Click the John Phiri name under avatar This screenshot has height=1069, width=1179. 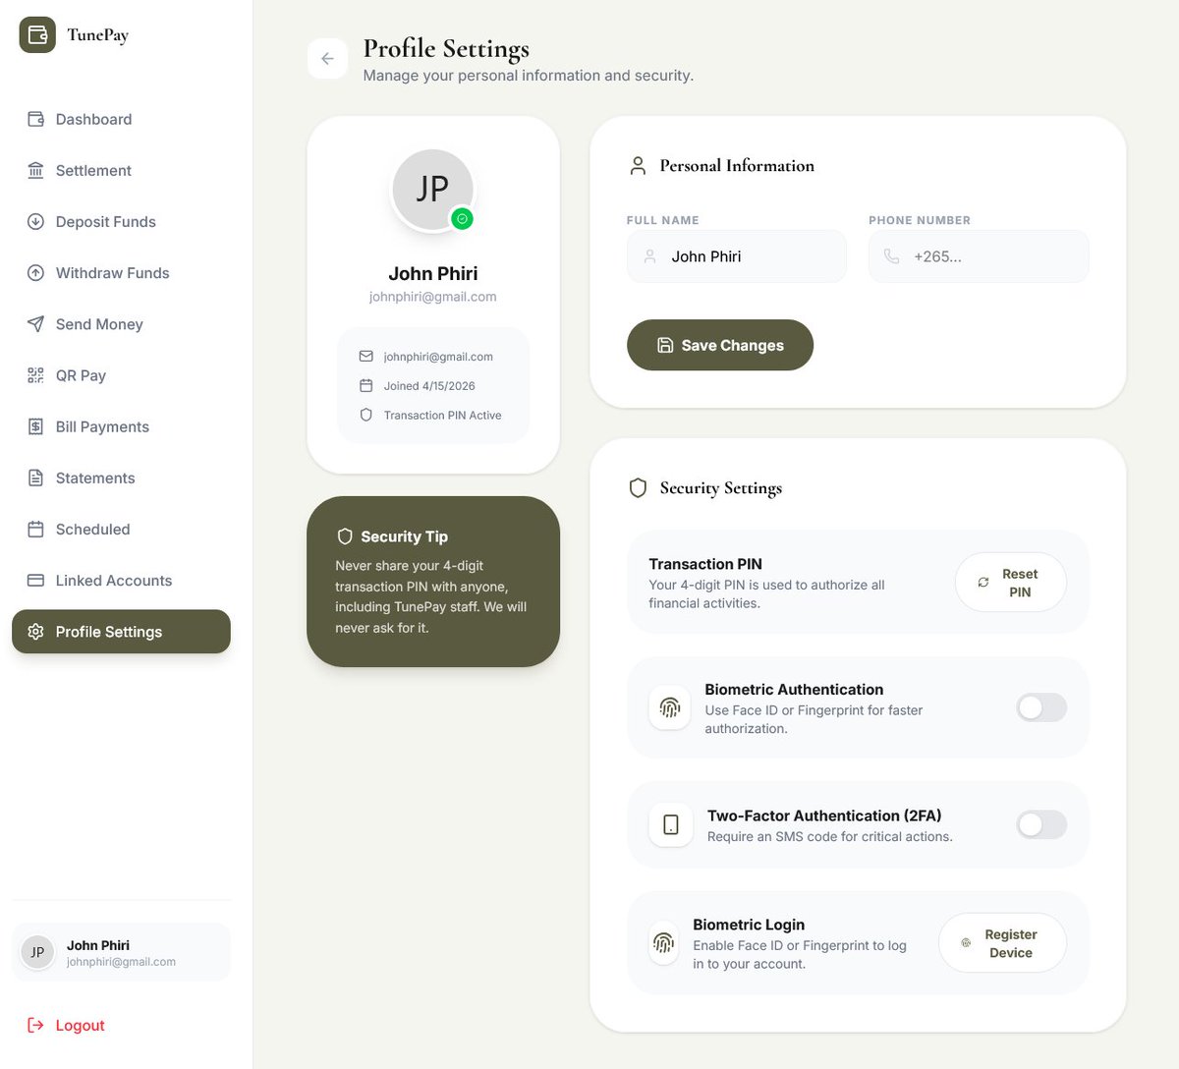coord(433,273)
